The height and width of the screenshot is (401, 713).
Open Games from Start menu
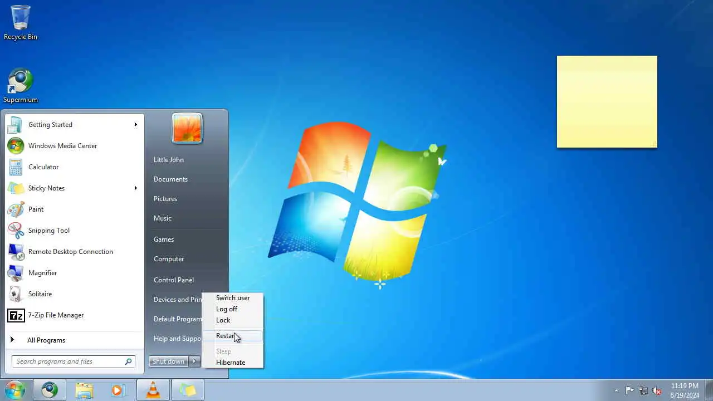pyautogui.click(x=187, y=239)
